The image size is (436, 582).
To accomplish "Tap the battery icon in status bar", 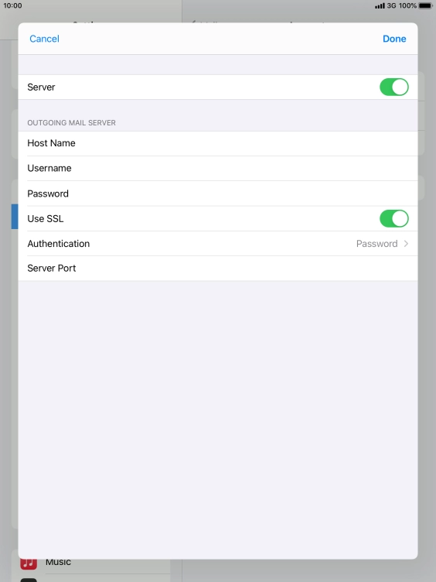I will pyautogui.click(x=426, y=5).
